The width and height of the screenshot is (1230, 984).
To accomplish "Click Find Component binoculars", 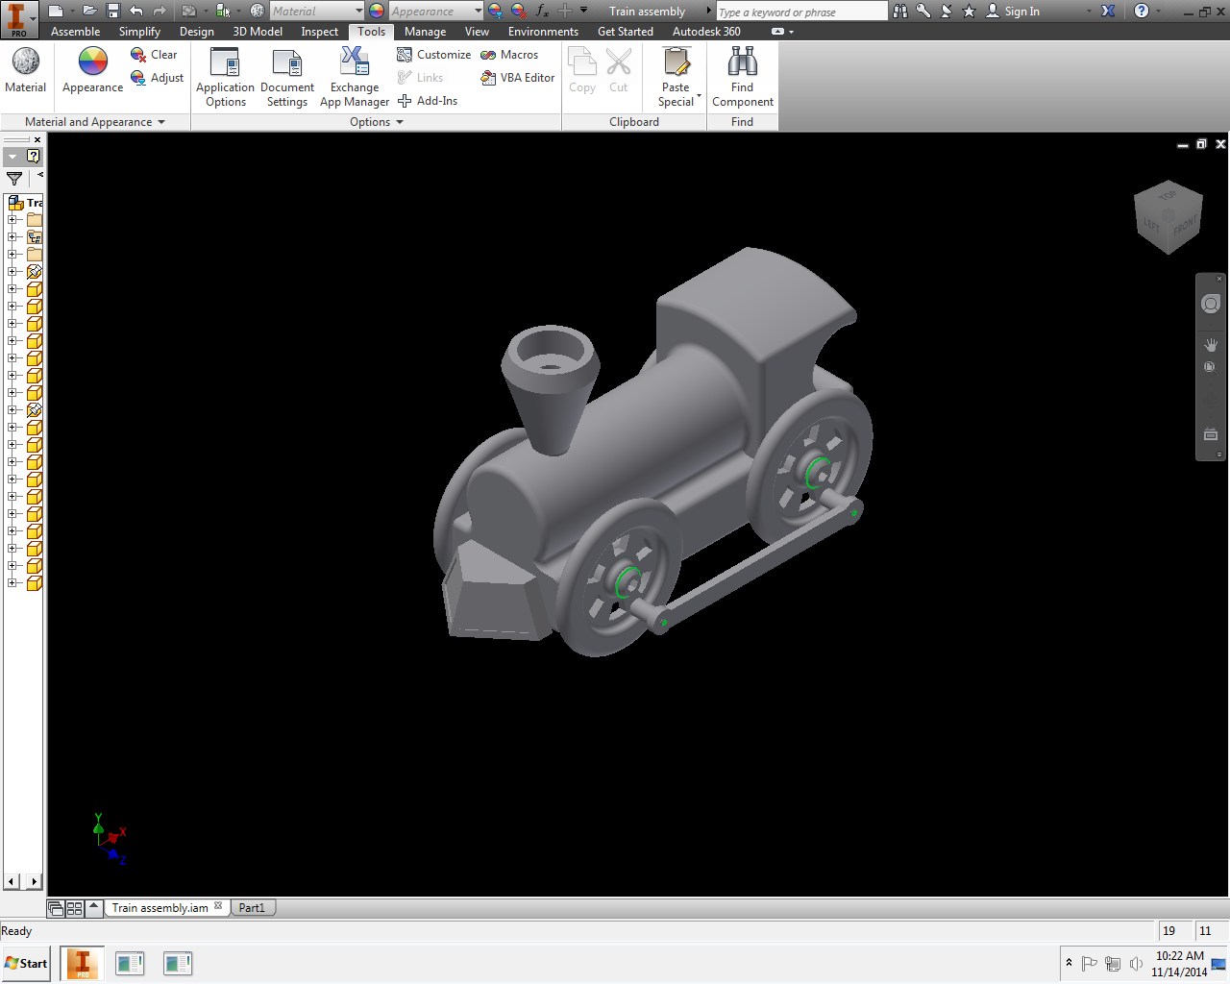I will (742, 77).
